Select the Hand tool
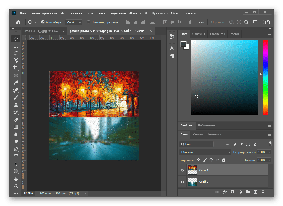Screen dimensions: 283x206 pyautogui.click(x=16, y=179)
